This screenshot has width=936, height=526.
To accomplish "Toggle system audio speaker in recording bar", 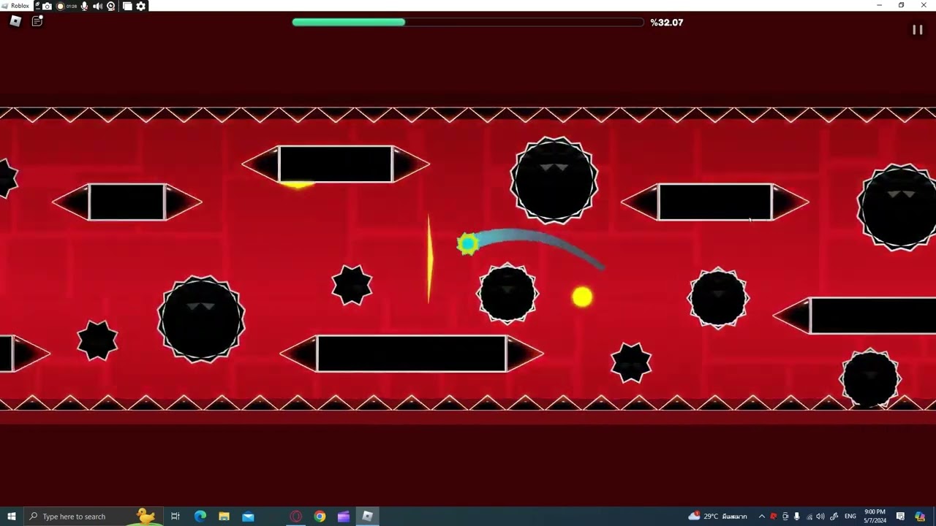I will (x=97, y=6).
